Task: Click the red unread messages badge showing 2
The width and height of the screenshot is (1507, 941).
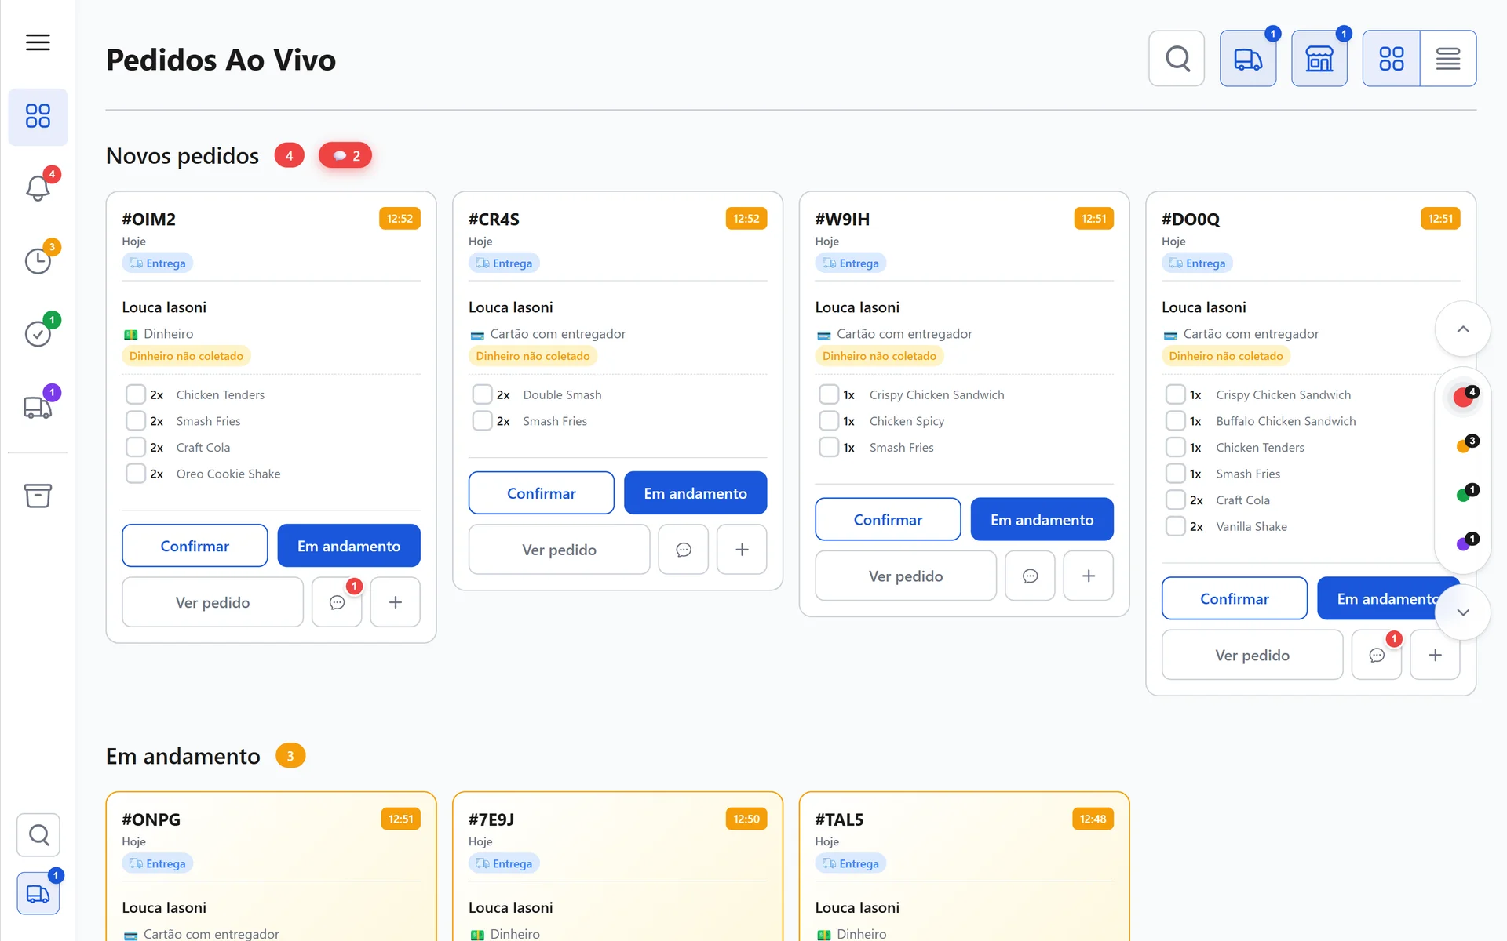Action: (345, 155)
